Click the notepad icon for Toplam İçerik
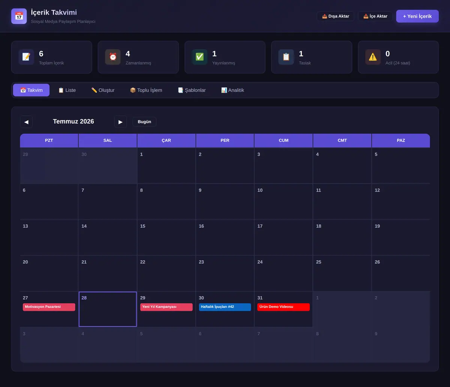 click(x=26, y=57)
